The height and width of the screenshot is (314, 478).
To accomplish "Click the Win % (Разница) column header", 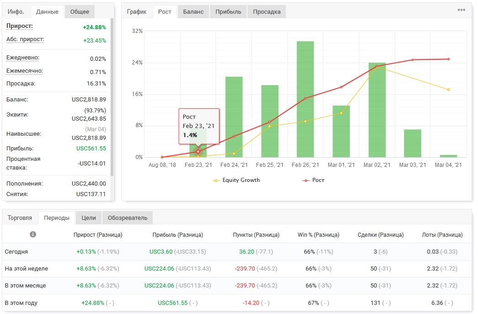I will pos(318,235).
